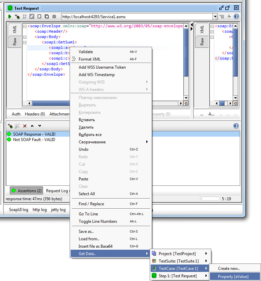The width and height of the screenshot is (261, 281).
Task: Open the Request Log tab
Action: point(57,191)
